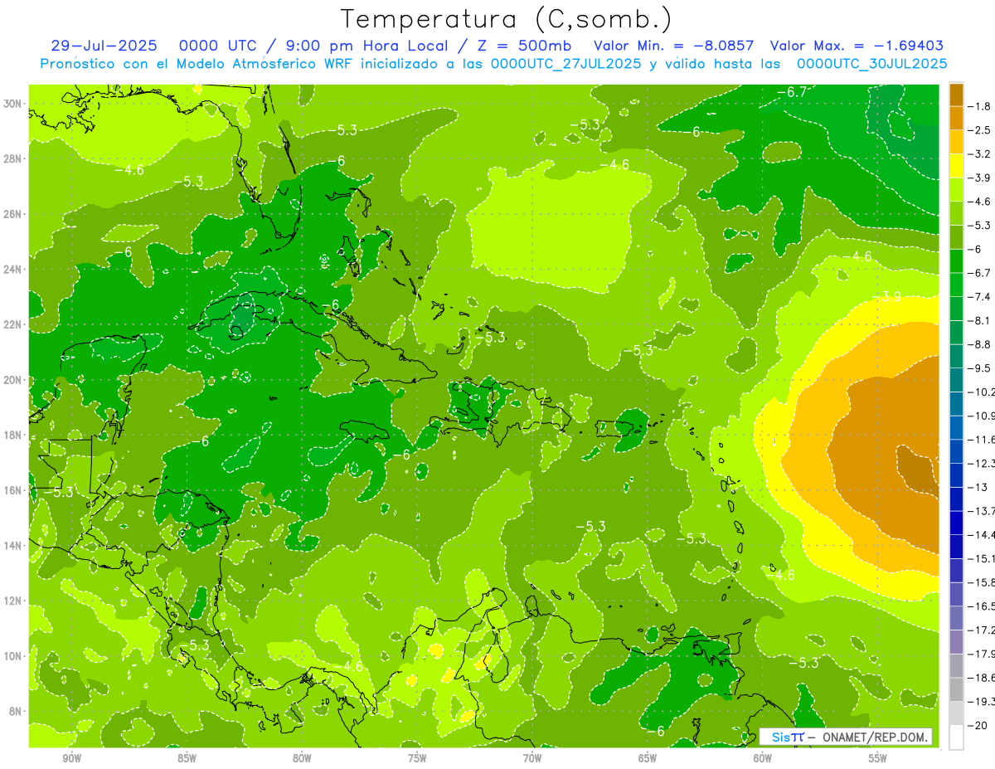Click legend swatch between -9.5 and -10.2
The image size is (995, 769).
tap(956, 380)
